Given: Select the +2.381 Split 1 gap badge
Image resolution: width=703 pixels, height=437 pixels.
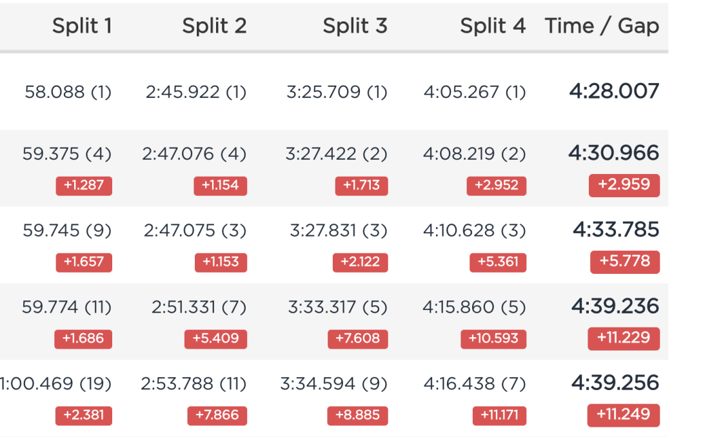Looking at the screenshot, I should click(84, 416).
